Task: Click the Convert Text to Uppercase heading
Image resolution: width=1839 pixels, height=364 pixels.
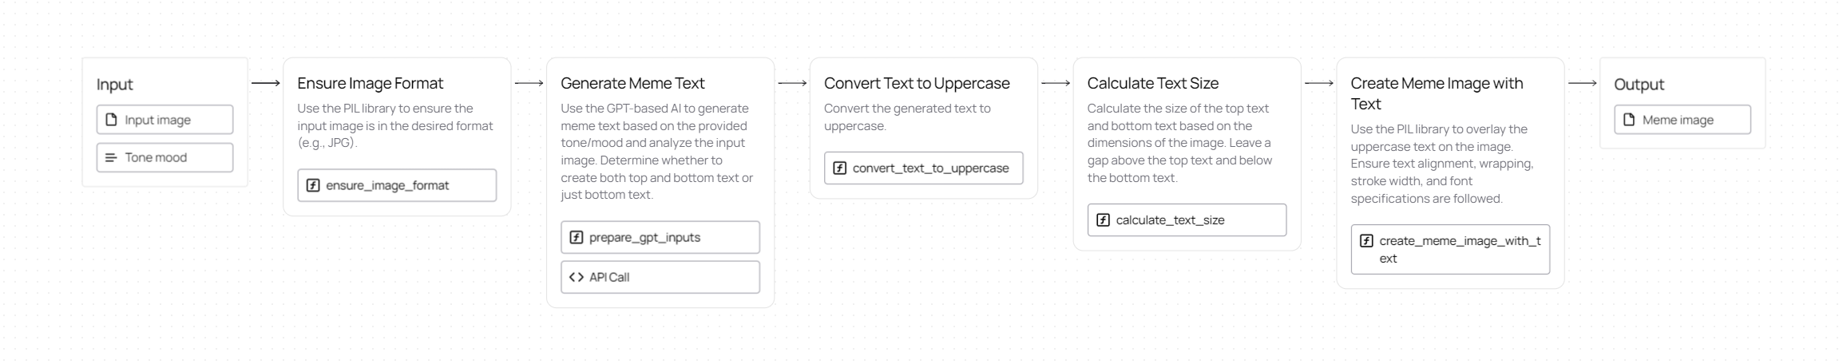Action: [x=917, y=83]
